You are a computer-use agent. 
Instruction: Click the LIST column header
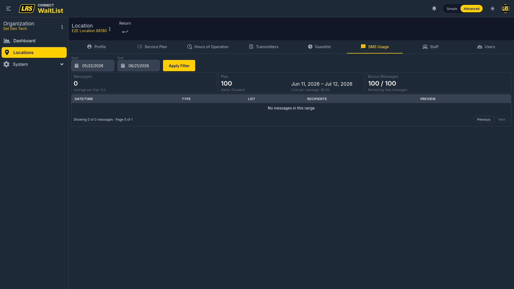(251, 99)
